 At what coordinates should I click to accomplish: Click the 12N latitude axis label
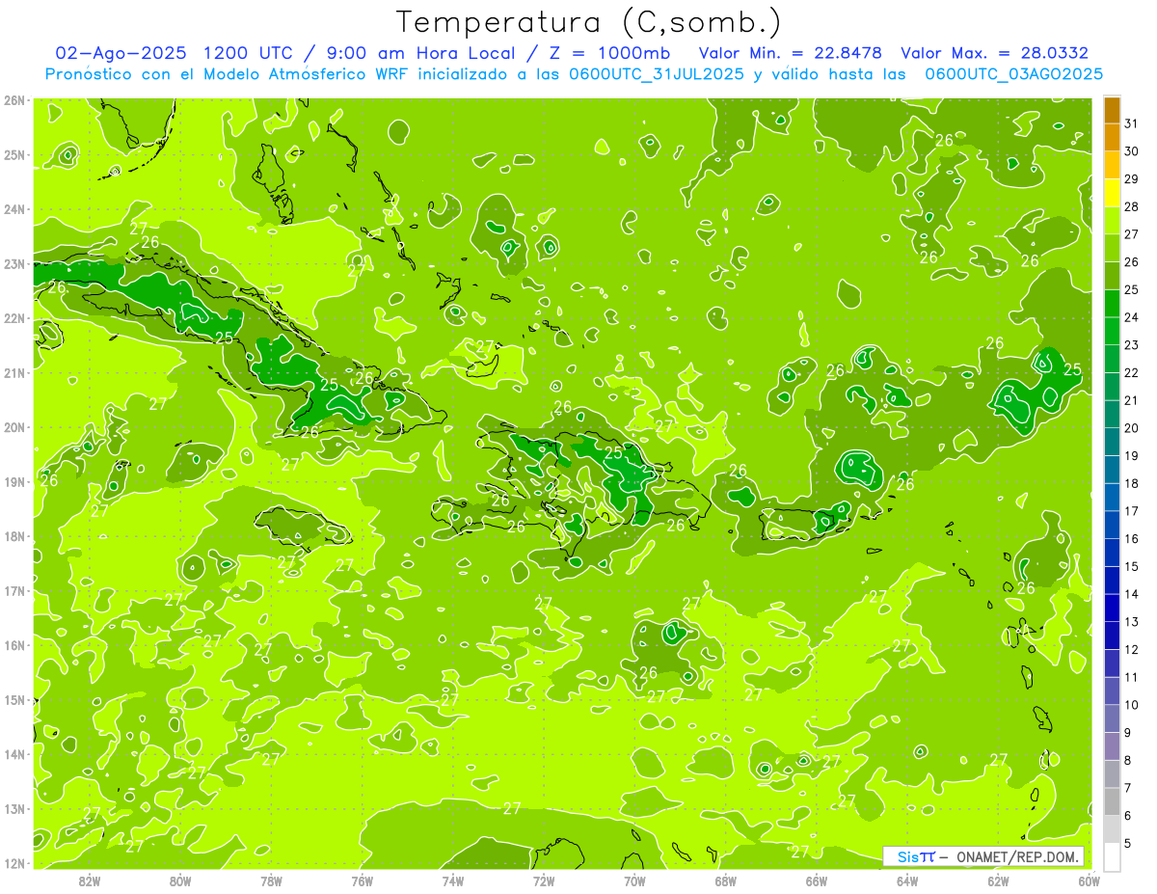[14, 863]
